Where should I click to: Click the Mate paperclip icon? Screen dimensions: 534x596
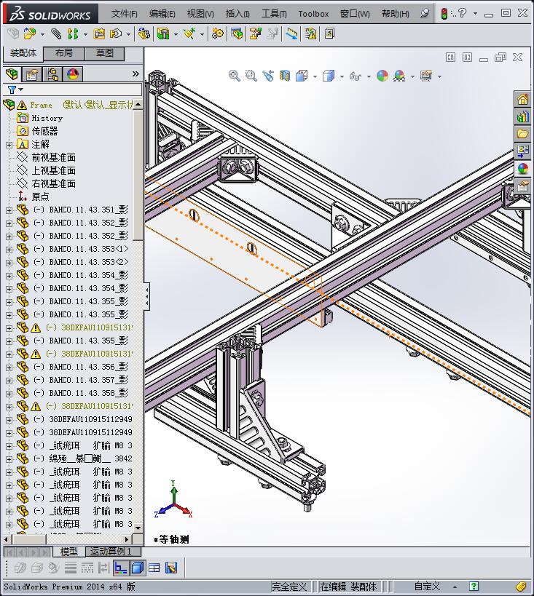(56, 33)
